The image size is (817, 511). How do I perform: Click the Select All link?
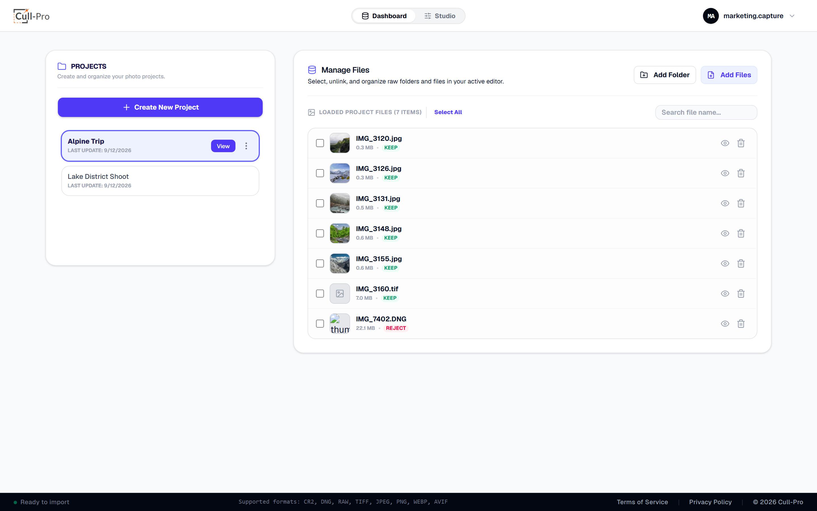pyautogui.click(x=448, y=112)
